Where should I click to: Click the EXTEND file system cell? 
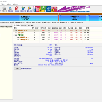pos(43,35)
